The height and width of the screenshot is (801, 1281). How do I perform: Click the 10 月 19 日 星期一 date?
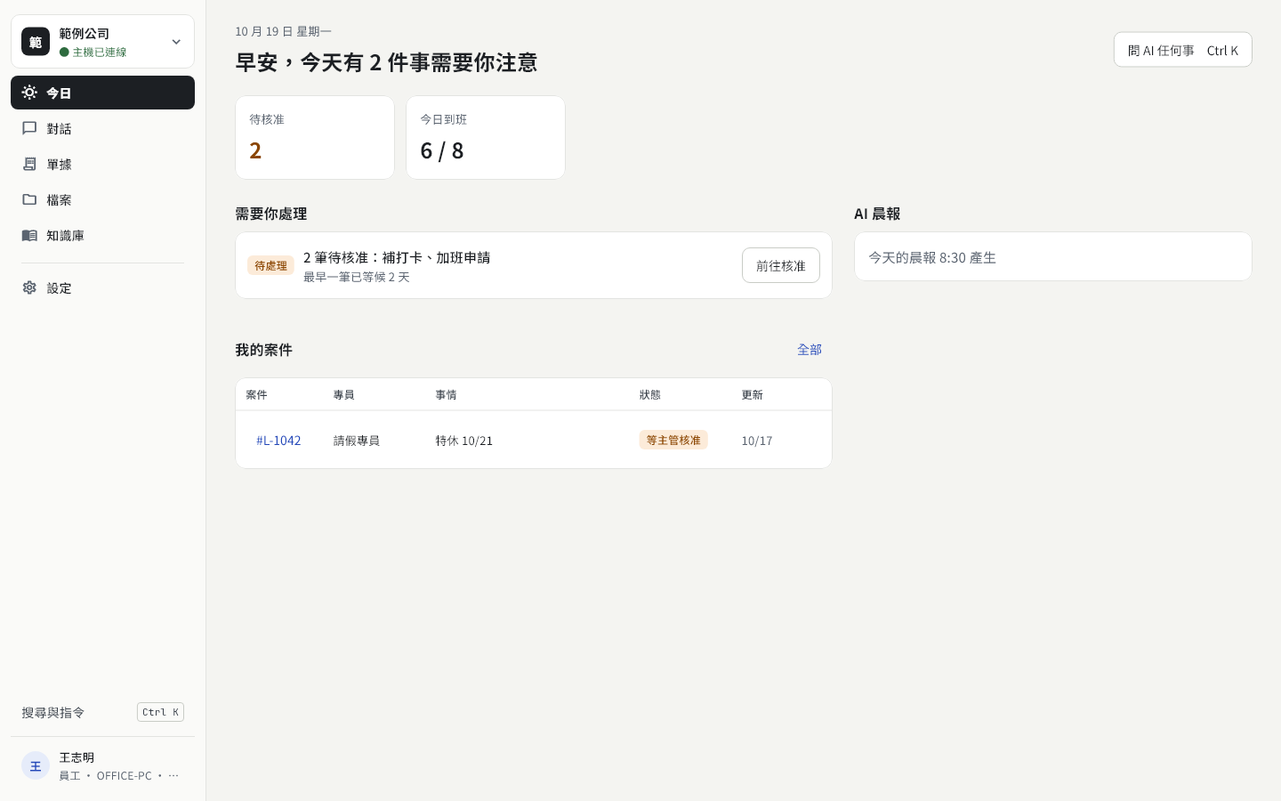click(283, 31)
